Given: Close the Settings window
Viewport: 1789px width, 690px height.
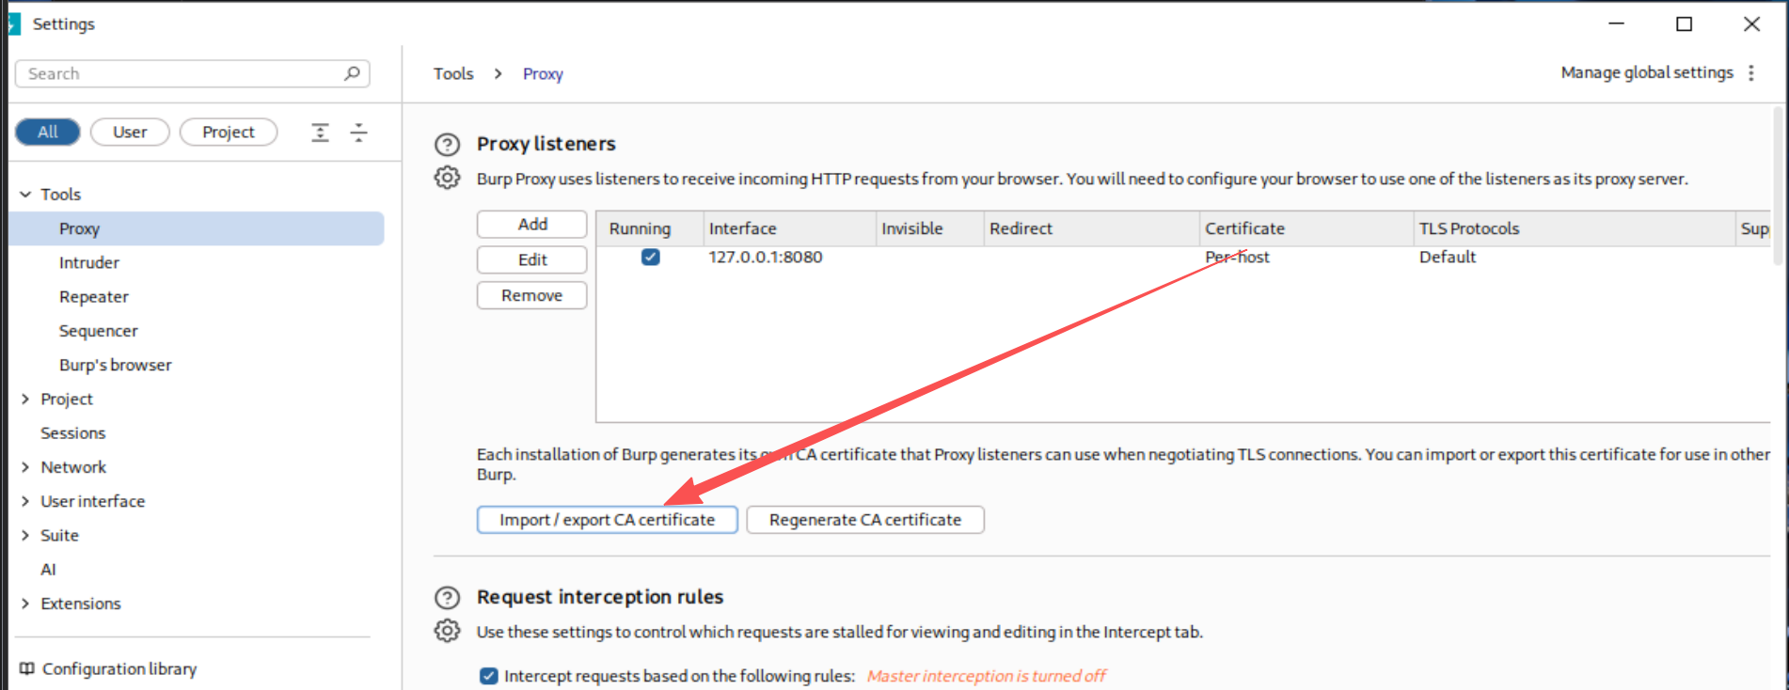Looking at the screenshot, I should (1751, 24).
